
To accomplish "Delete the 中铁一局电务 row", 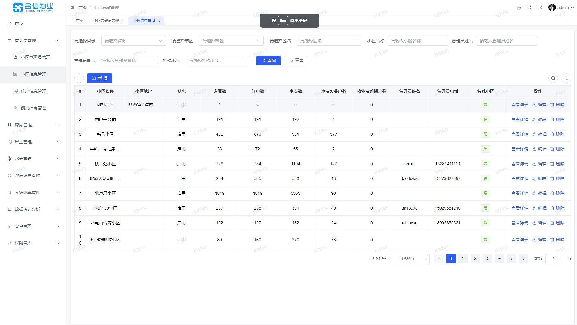I will point(557,149).
